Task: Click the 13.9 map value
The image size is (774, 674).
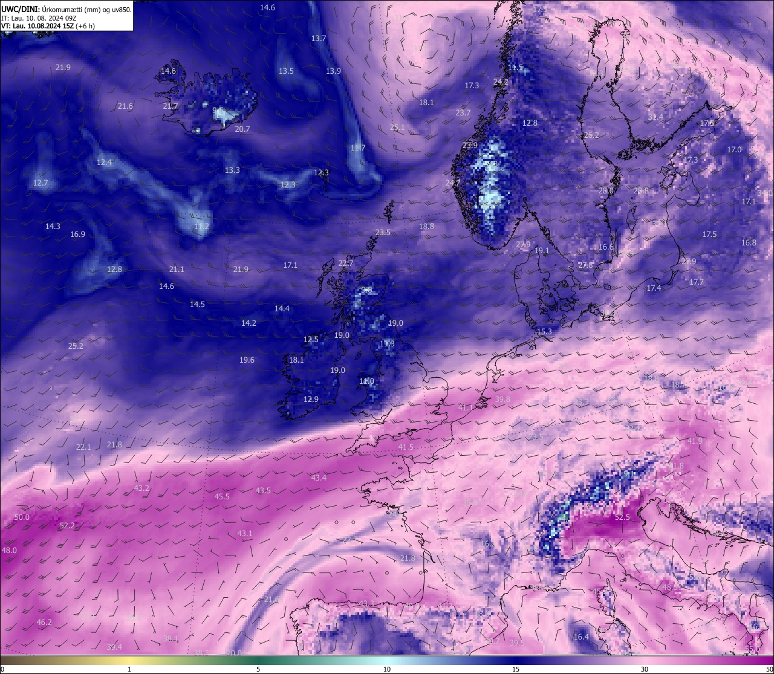Action: coord(333,71)
